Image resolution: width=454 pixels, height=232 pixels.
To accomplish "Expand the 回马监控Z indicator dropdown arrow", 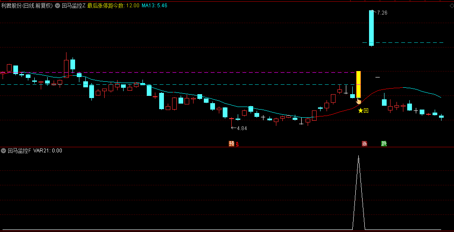I will [x=58, y=6].
